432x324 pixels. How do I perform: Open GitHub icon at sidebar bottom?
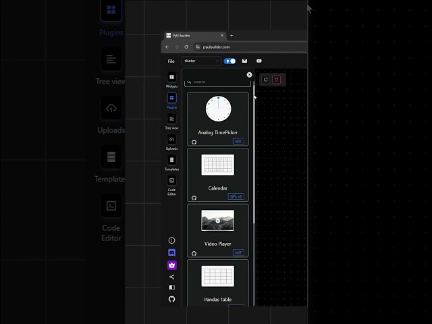pyautogui.click(x=171, y=299)
